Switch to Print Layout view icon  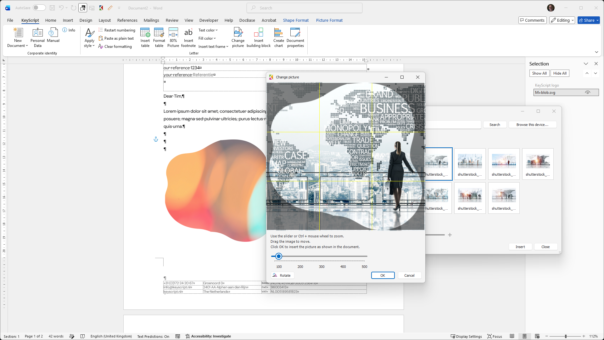(x=524, y=336)
